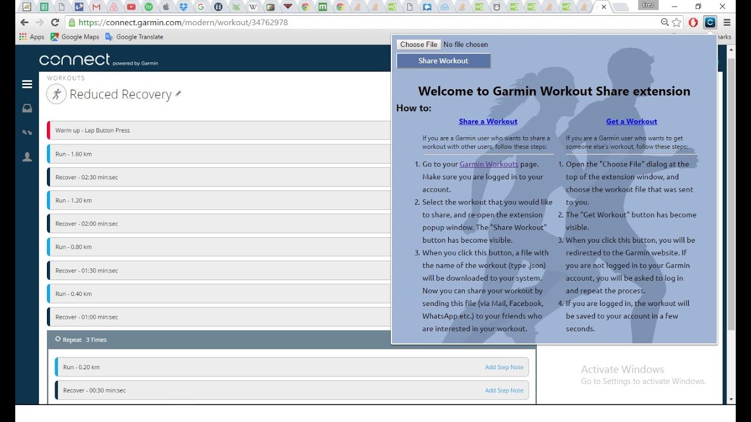The height and width of the screenshot is (422, 751).
Task: Switch to the GitHub cat tab
Action: pos(497,7)
